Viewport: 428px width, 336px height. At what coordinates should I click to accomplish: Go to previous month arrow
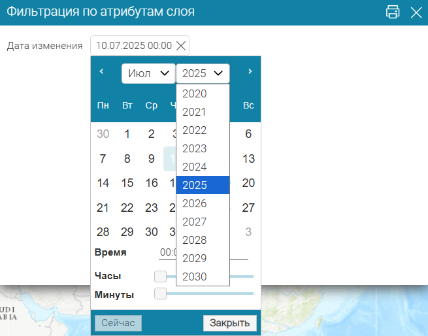(x=101, y=71)
